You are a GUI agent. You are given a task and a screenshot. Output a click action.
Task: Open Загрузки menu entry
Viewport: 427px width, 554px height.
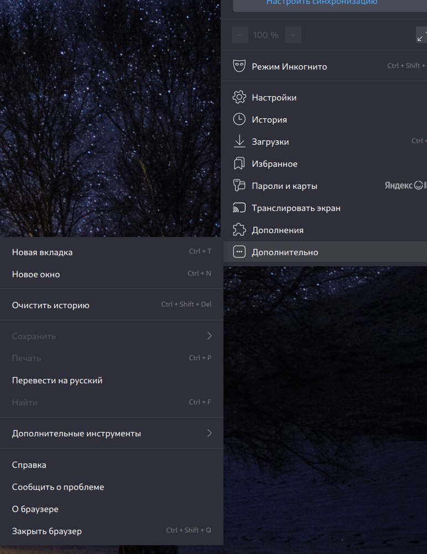(325, 141)
